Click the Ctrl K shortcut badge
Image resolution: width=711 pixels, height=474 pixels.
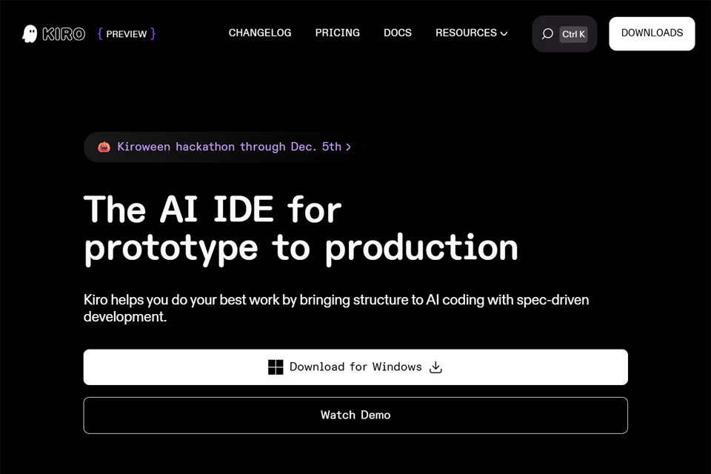tap(573, 34)
